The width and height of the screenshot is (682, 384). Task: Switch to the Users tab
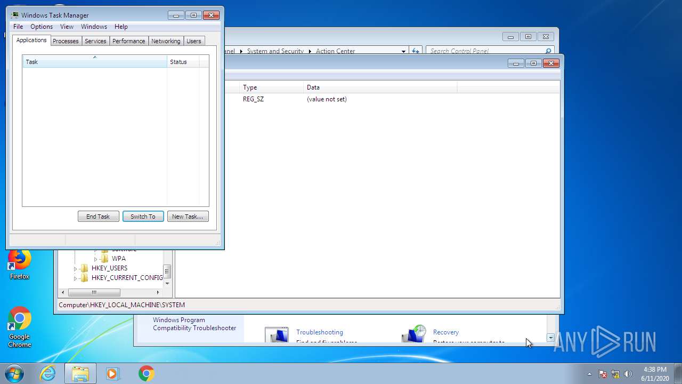coord(194,41)
